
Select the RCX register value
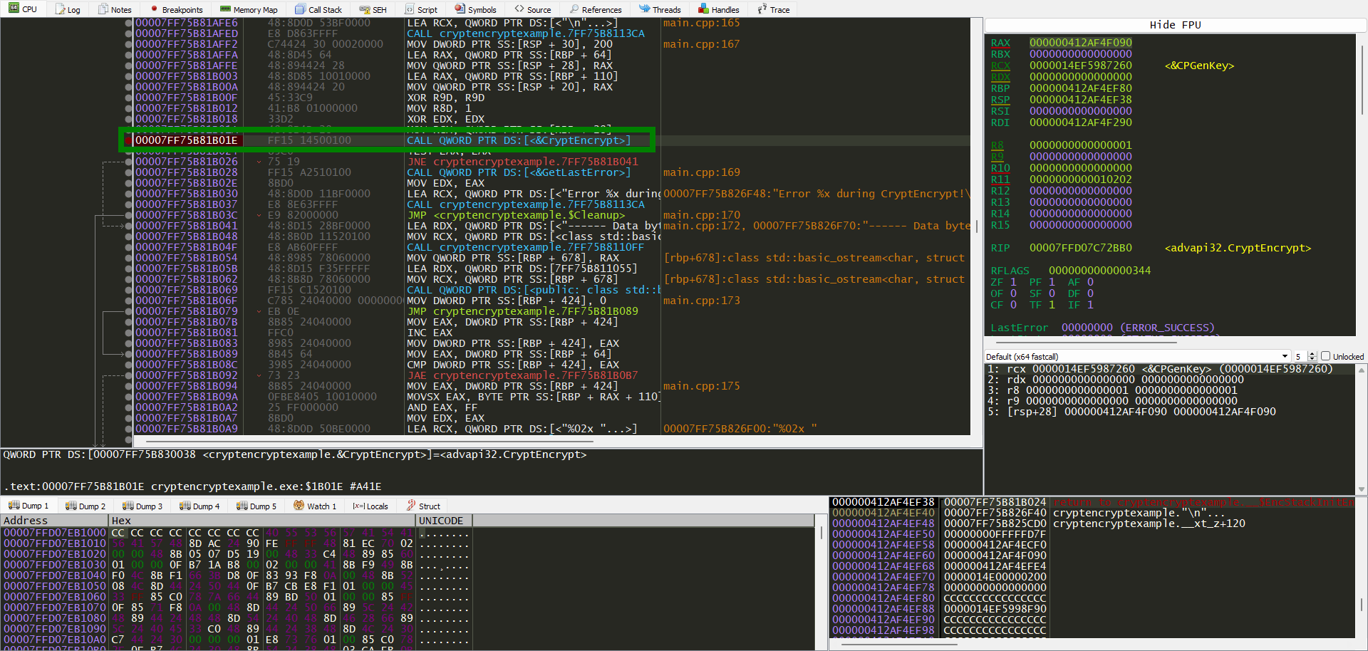tap(1080, 66)
